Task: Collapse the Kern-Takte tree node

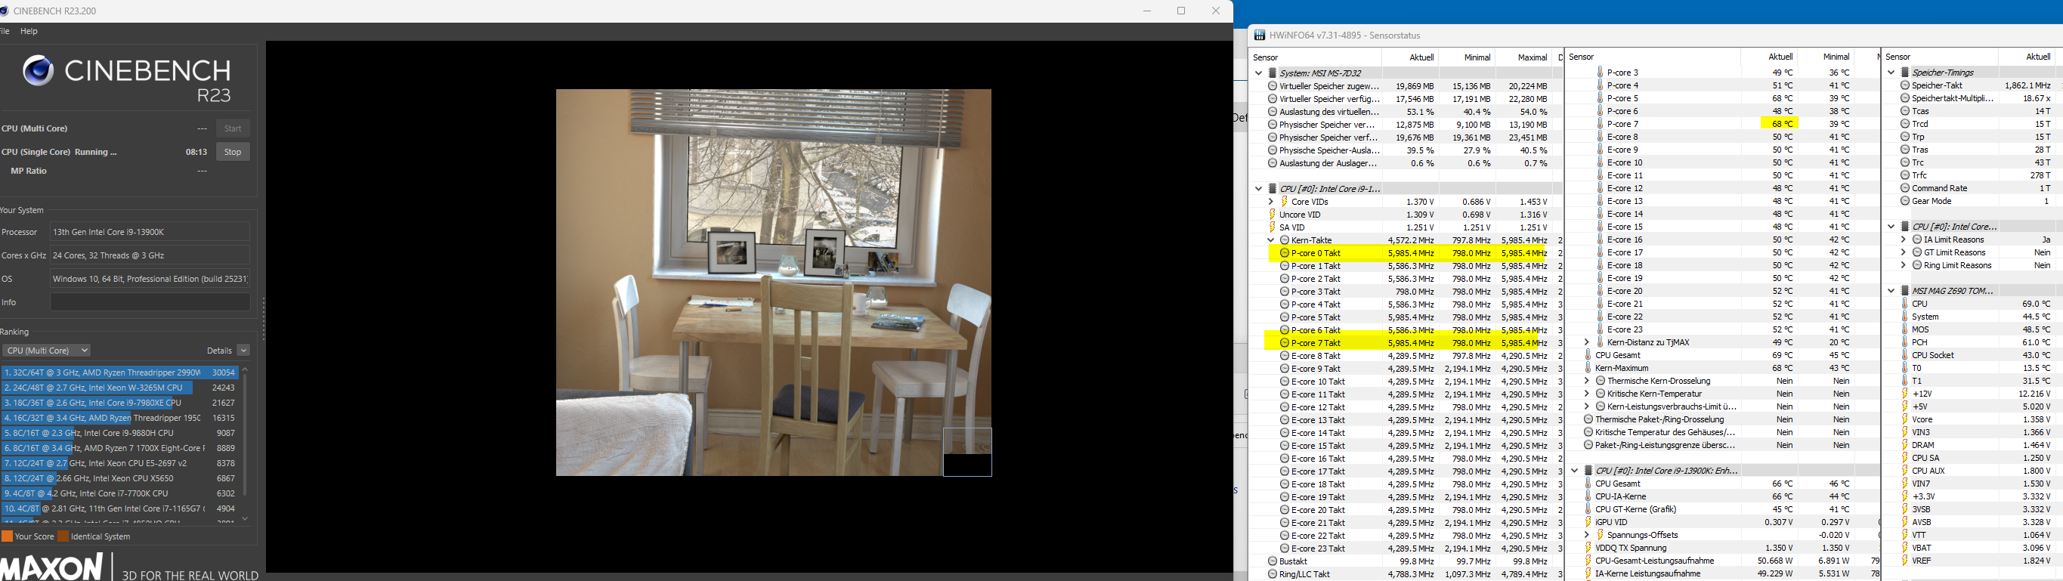Action: (1271, 240)
